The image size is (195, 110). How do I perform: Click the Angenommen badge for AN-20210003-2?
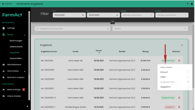tap(168, 98)
